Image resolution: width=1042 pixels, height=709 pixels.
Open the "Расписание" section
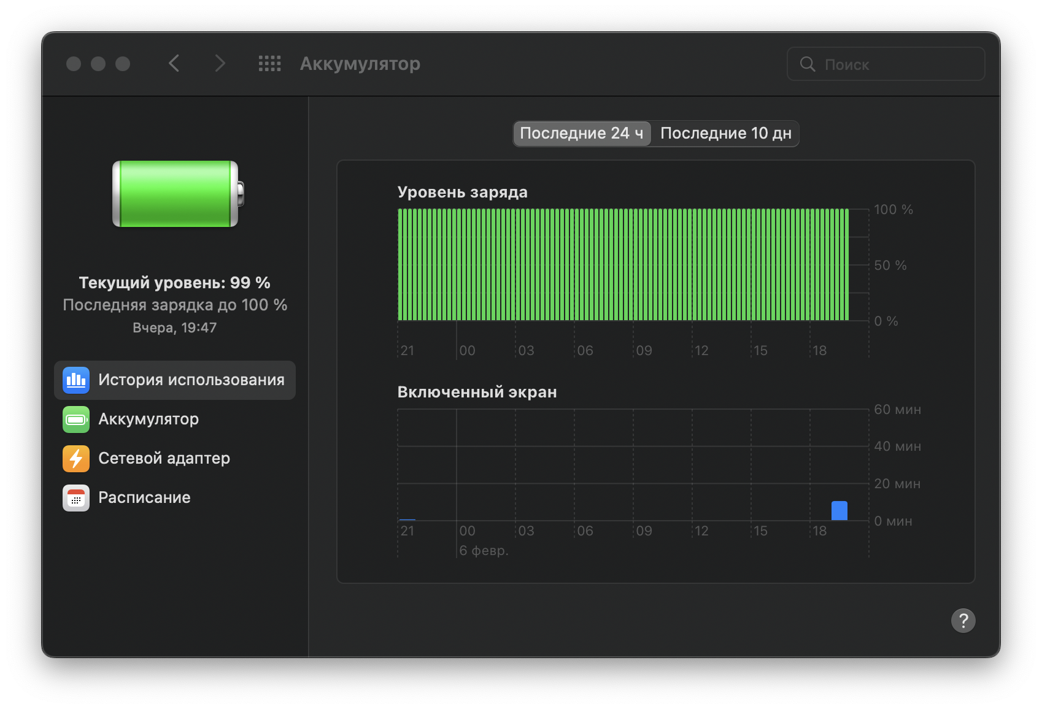pos(144,498)
